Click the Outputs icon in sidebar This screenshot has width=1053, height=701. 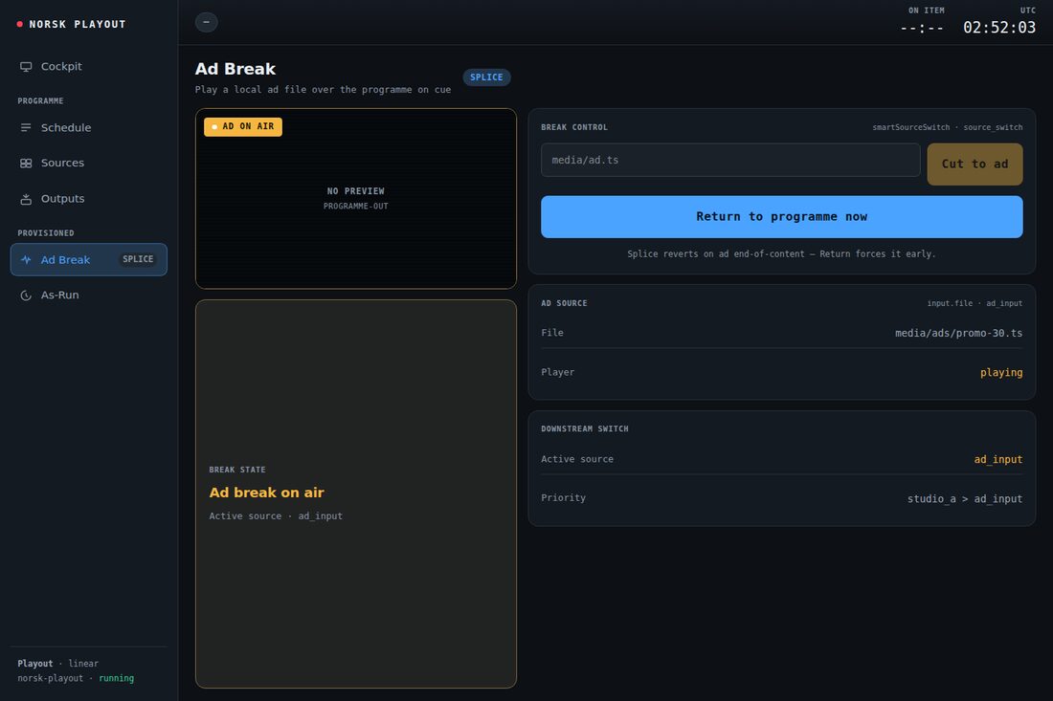(26, 199)
